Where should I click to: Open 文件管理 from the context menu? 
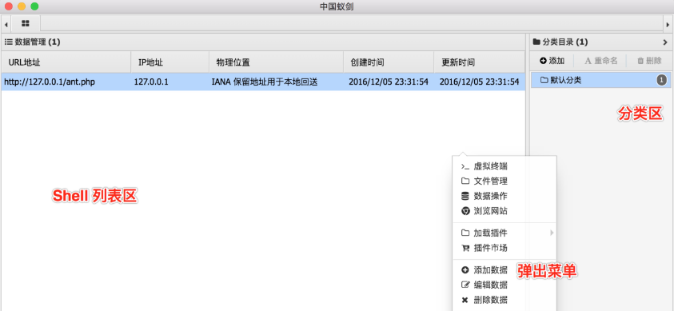click(505, 181)
